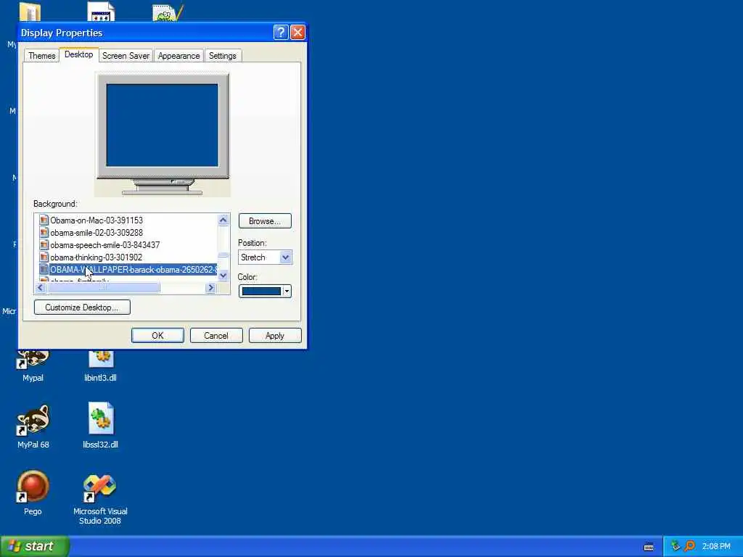The width and height of the screenshot is (743, 557).
Task: Click image icon beside obama-smile-02-03-309288
Action: [44, 232]
